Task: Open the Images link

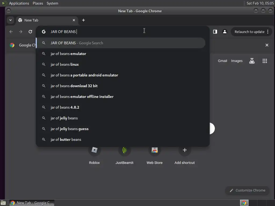Action: click(x=237, y=61)
